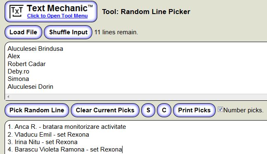267x154 pixels.
Task: Click the Barascu Violeta Ramona pick line
Action: (x=65, y=149)
